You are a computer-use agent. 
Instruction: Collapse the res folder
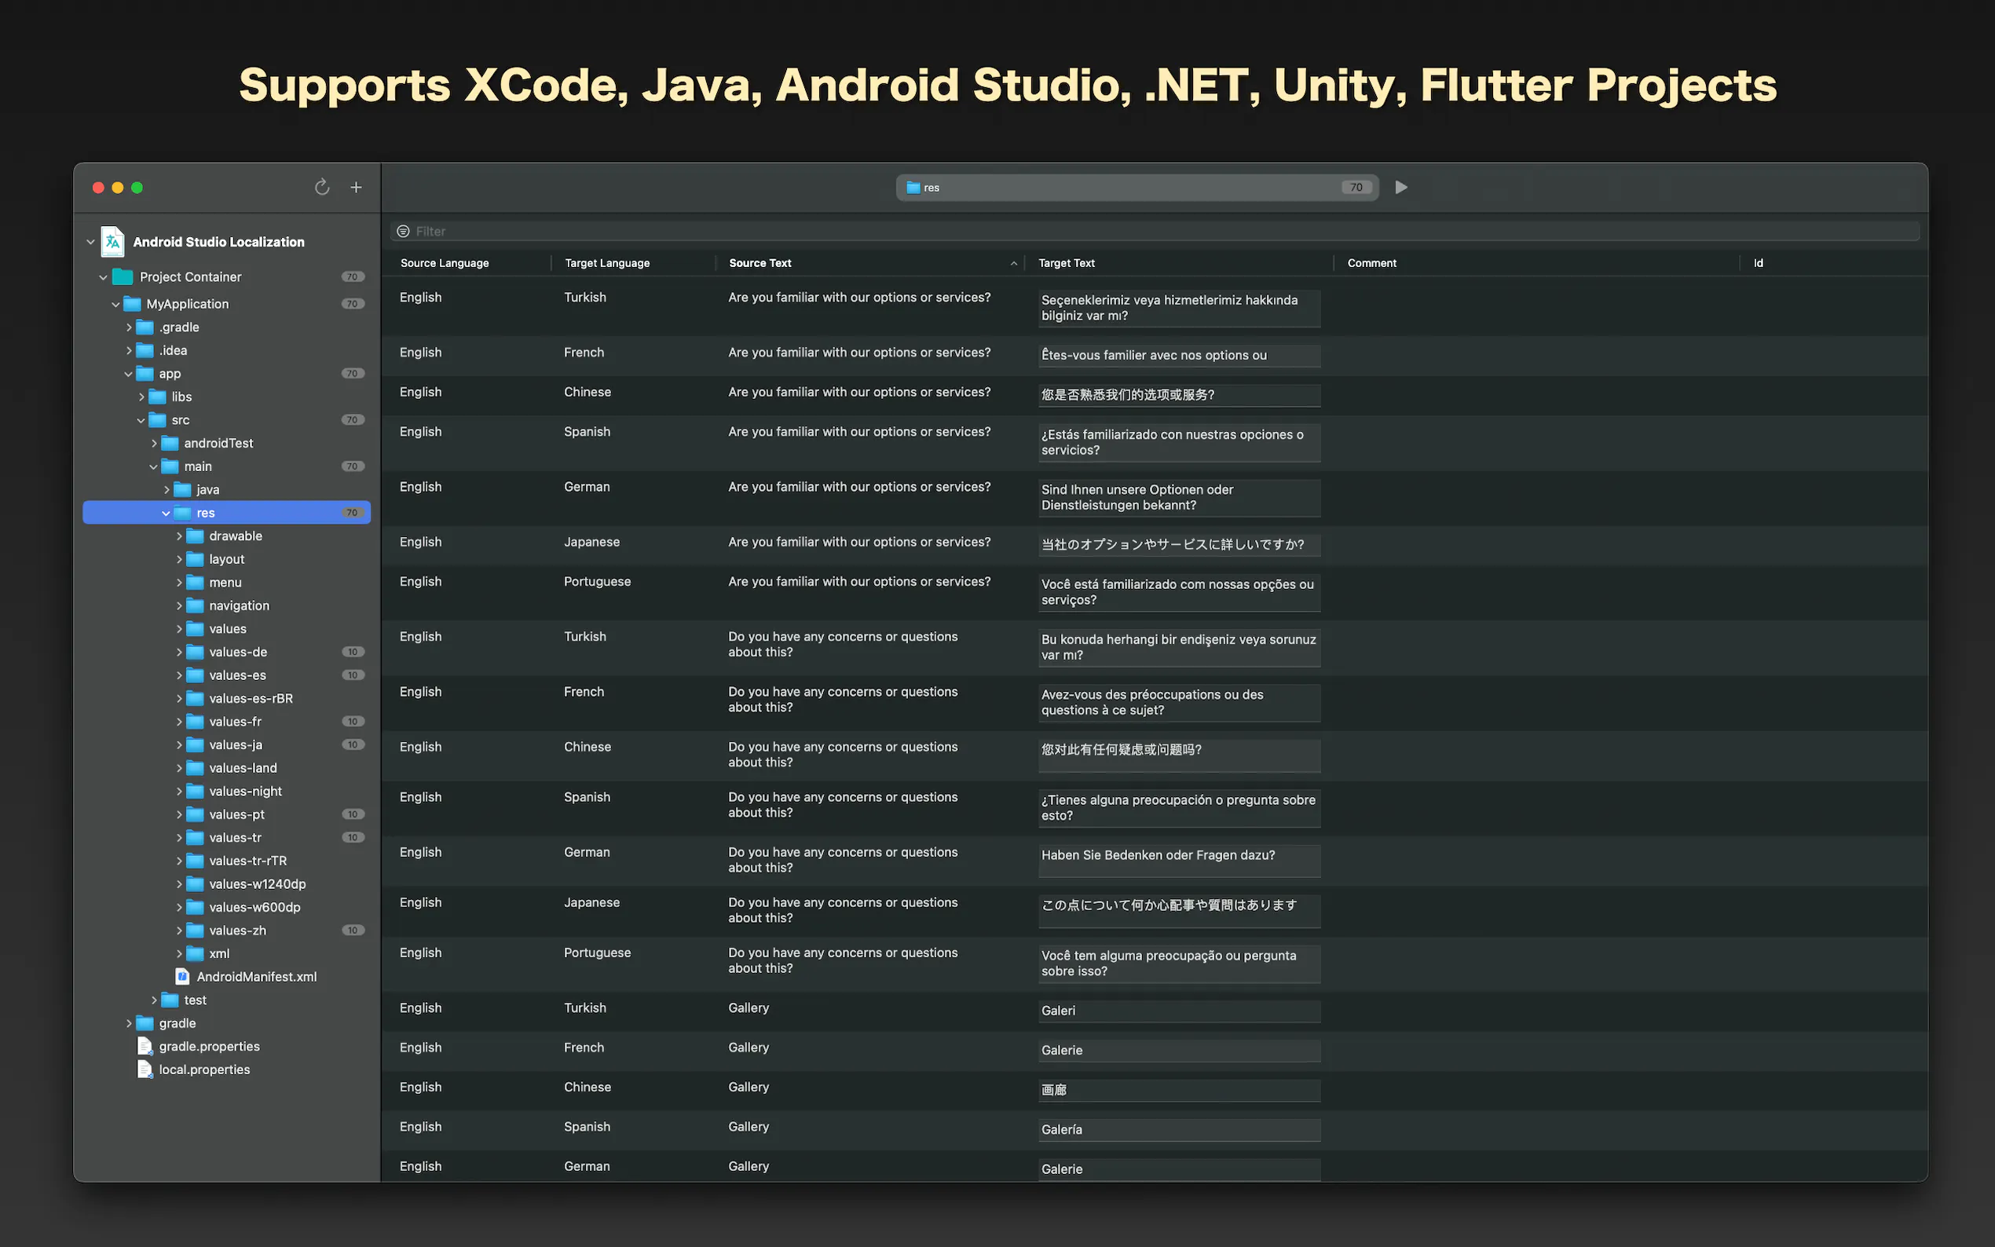(x=166, y=513)
